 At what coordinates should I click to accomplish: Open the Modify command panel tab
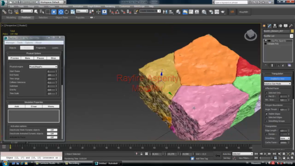pos(270,26)
